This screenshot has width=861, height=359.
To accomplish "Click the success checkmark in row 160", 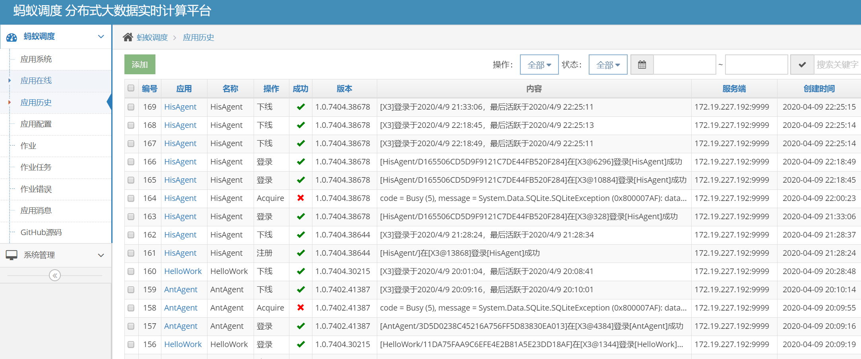I will [301, 271].
